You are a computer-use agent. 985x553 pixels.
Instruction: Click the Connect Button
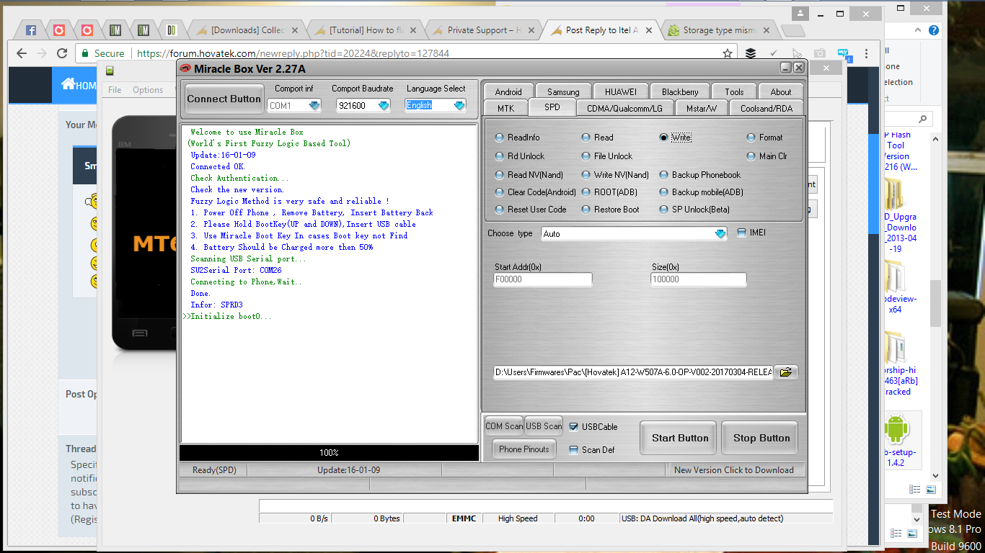tap(224, 99)
